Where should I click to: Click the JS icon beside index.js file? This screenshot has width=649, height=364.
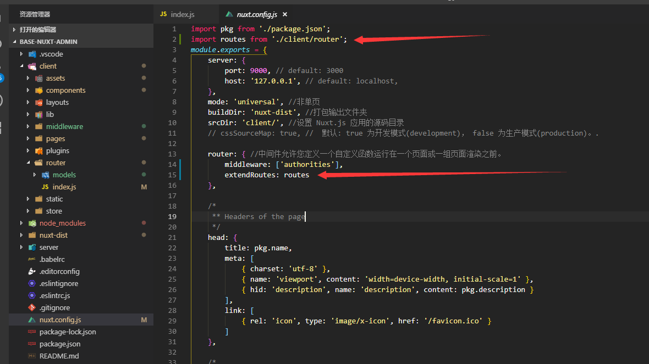click(x=45, y=187)
